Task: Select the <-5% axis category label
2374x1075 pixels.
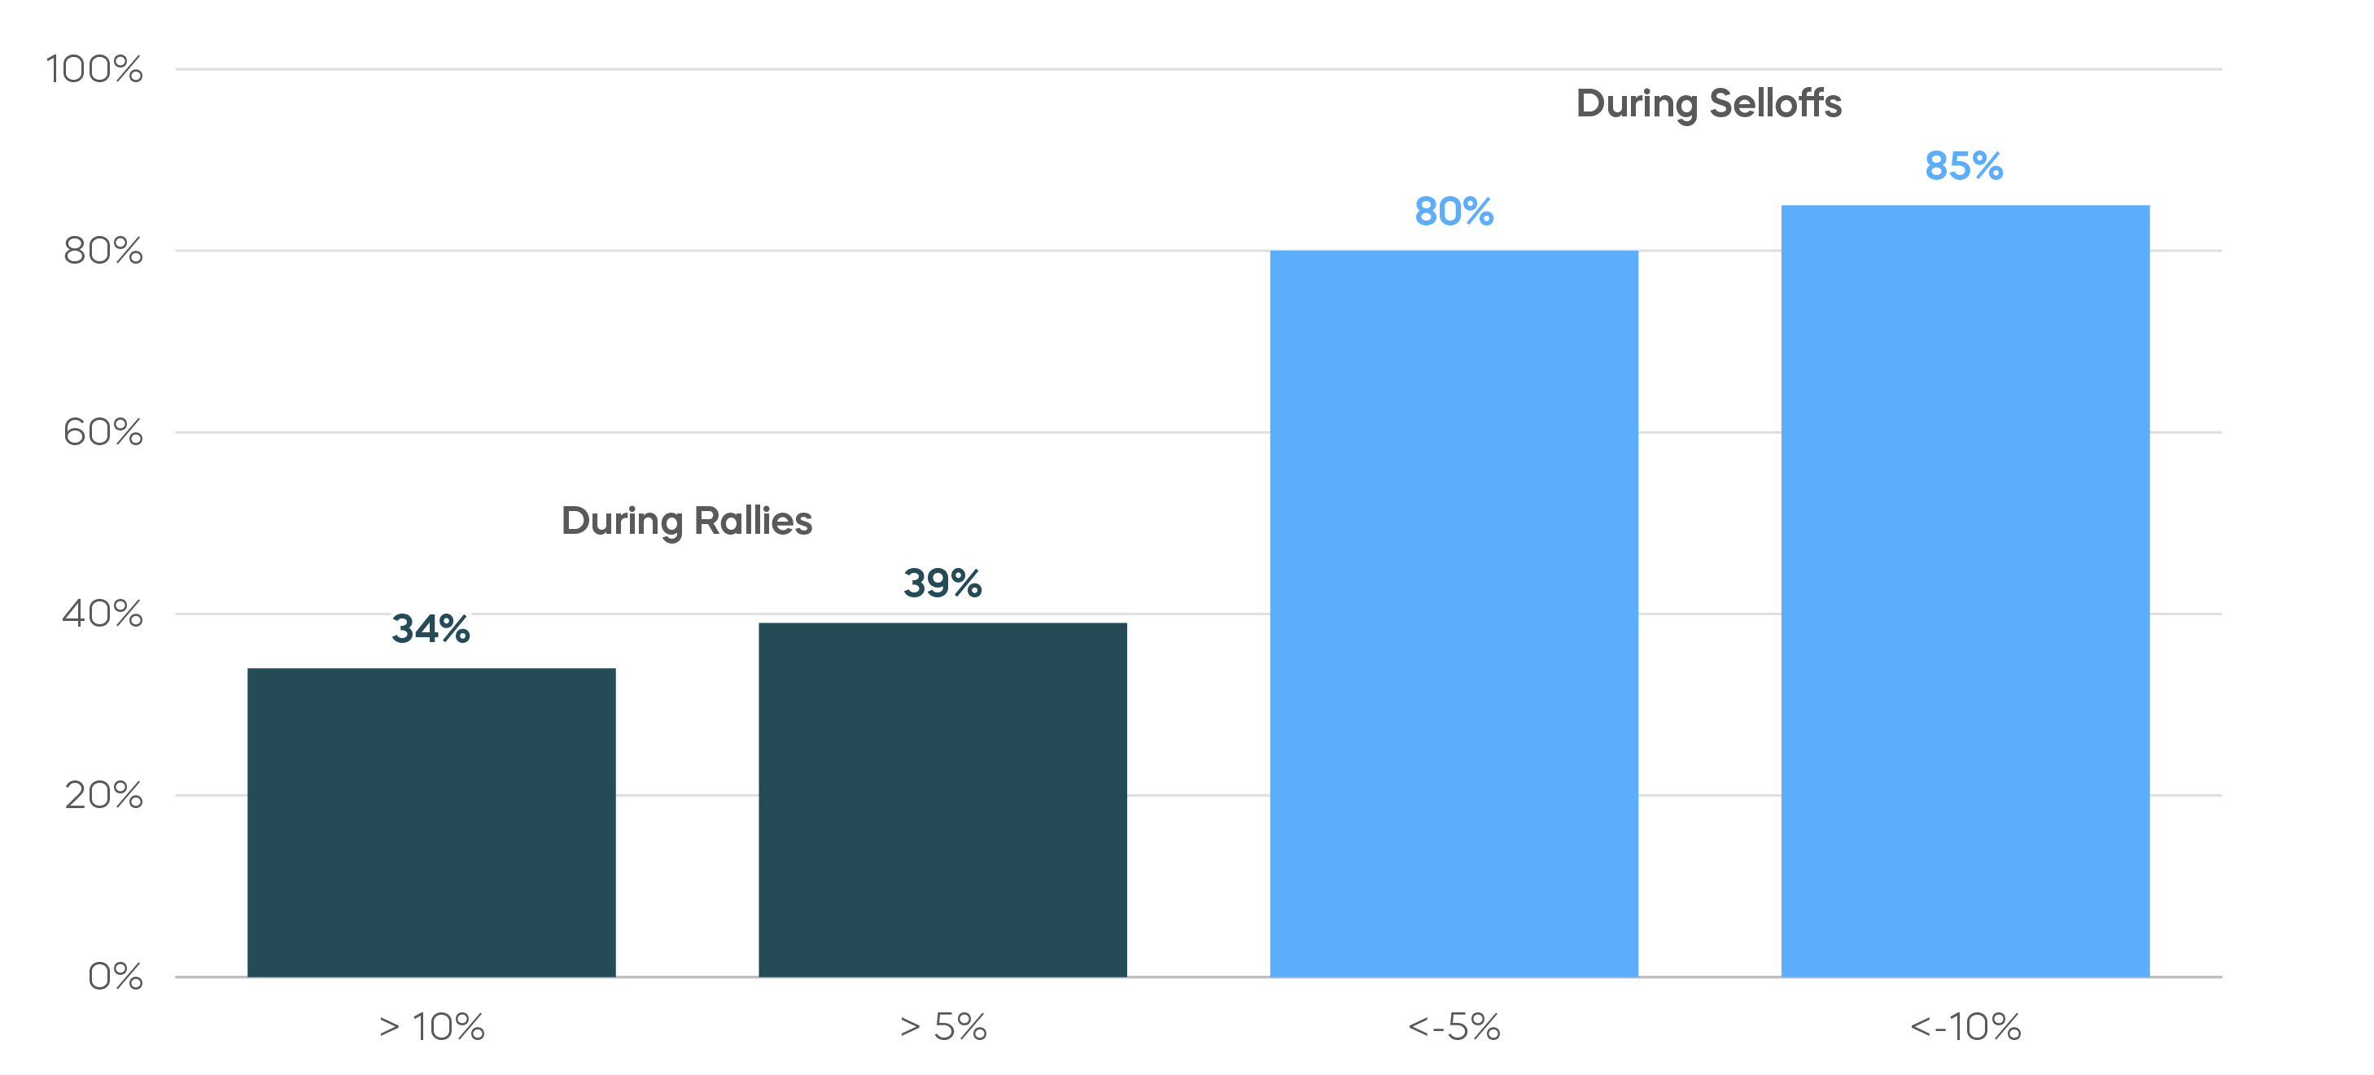Action: pos(1454,1027)
